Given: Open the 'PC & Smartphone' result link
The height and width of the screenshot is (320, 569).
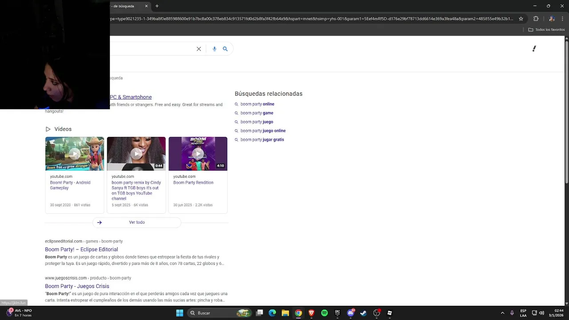Looking at the screenshot, I should 131,97.
